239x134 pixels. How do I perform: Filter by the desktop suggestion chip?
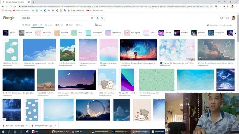(x=181, y=33)
